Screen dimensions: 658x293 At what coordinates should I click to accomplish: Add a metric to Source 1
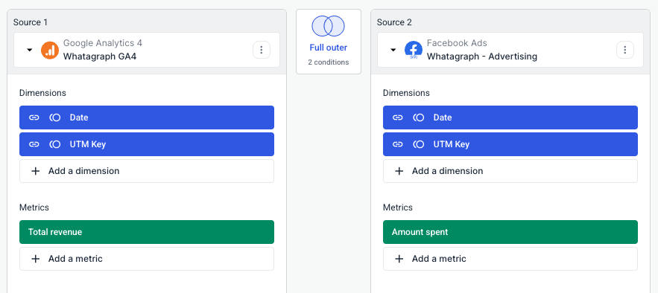(x=147, y=259)
